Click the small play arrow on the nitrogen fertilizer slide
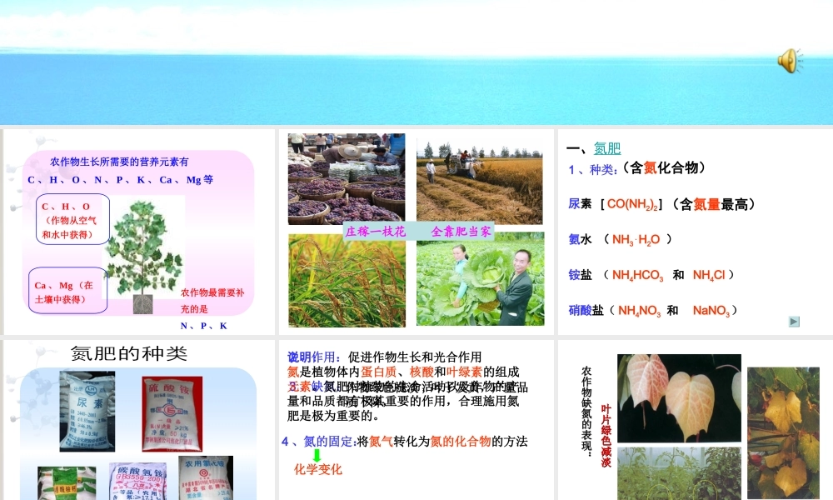This screenshot has width=833, height=500. [794, 322]
